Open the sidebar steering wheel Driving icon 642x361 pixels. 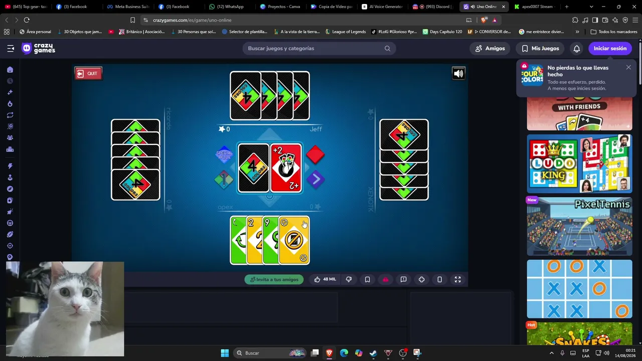pos(10,223)
